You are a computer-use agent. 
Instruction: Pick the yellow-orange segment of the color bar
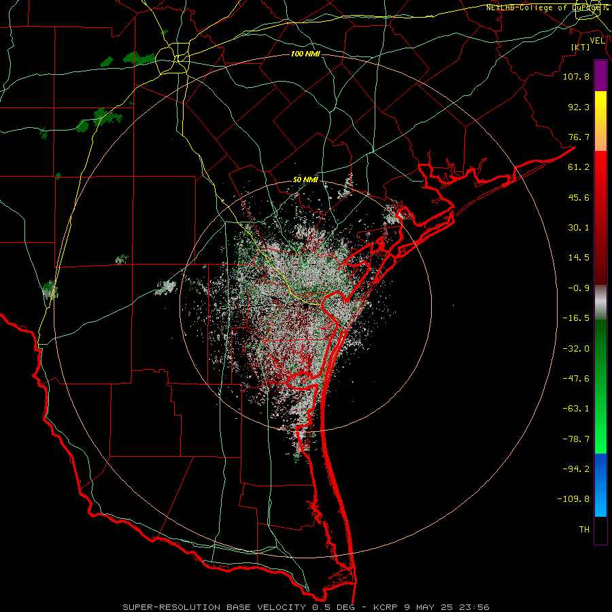point(600,121)
